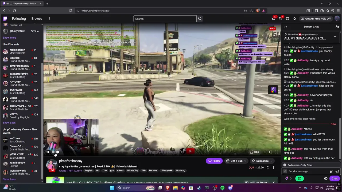
Task: Open Booka channel in sidebar
Action: [21, 99]
